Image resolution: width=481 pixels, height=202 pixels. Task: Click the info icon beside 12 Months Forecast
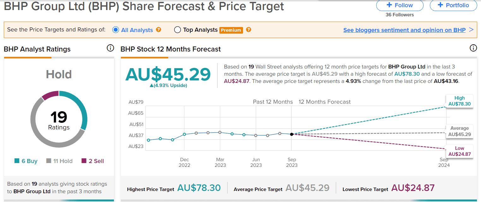[473, 48]
